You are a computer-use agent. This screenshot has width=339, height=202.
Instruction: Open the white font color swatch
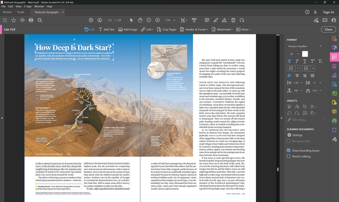coord(305,54)
